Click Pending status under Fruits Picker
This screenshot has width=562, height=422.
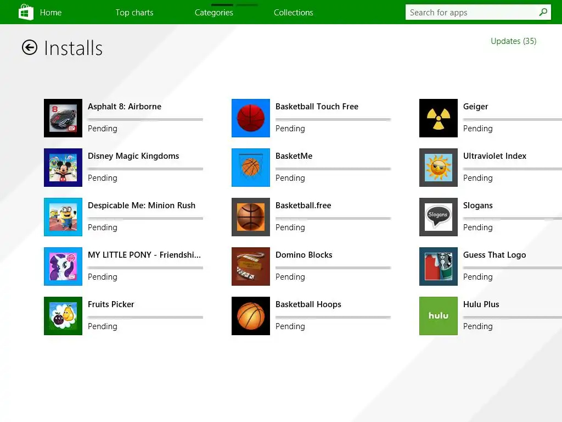103,326
